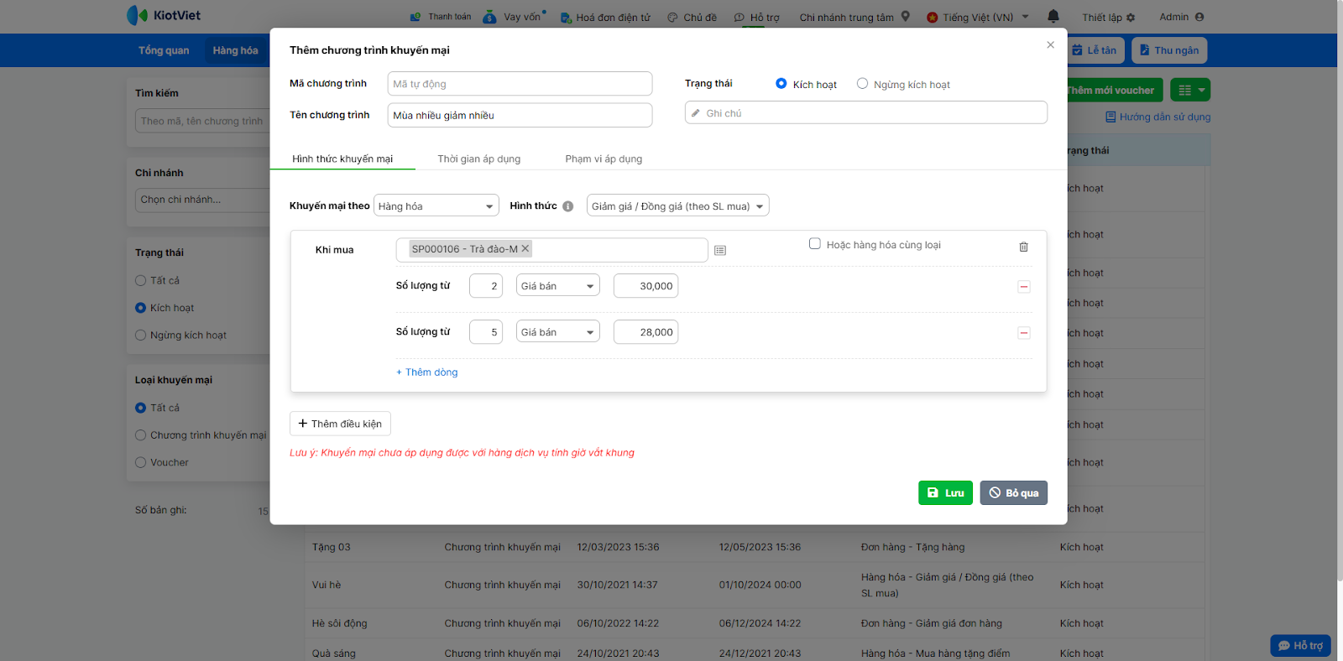Open the Lễ tân screen
Screen dimensions: 1343x661
pos(1095,50)
